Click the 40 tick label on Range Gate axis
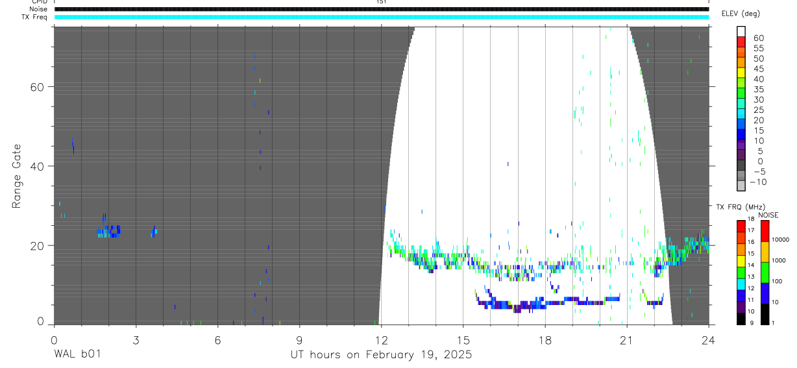The image size is (797, 368). [x=38, y=166]
